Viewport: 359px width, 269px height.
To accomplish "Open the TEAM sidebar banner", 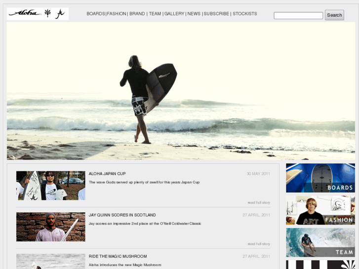I will pyautogui.click(x=320, y=242).
